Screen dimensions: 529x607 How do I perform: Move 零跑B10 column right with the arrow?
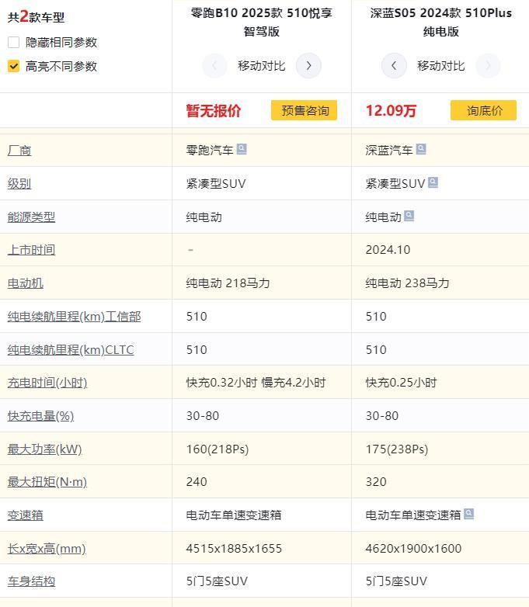tap(308, 66)
